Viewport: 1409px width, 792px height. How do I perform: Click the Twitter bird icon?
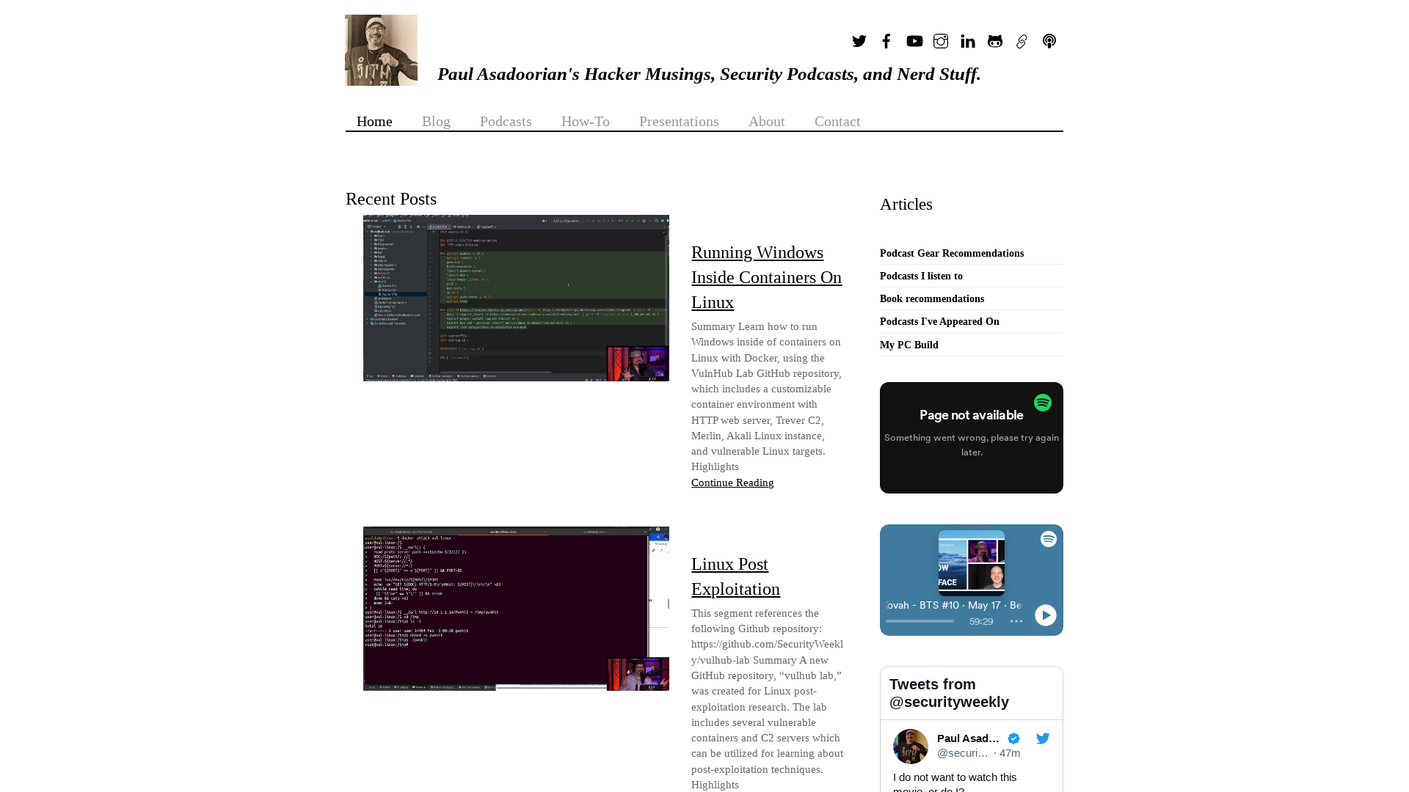pos(859,40)
